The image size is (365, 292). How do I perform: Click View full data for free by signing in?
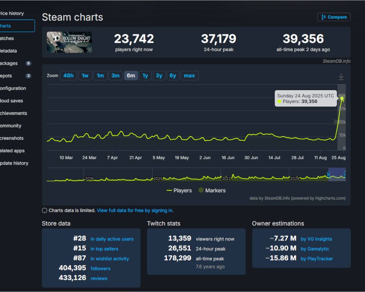click(135, 210)
